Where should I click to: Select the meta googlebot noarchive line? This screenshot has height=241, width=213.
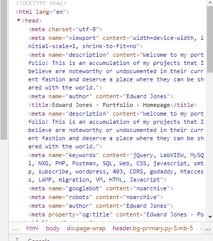pos(101,188)
